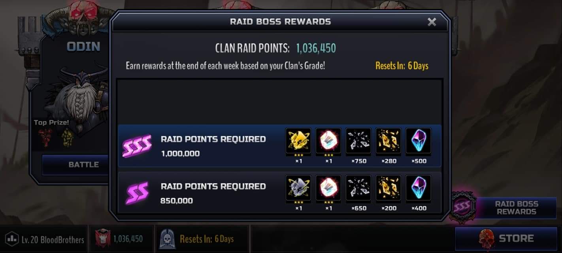Tap the tombstone Resets In timer icon
562x253 pixels.
click(x=167, y=239)
